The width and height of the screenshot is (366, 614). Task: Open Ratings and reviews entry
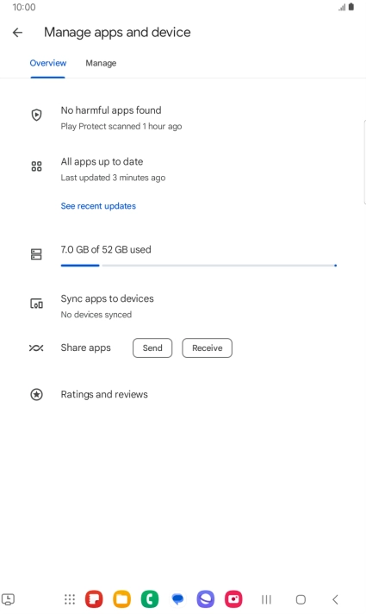(104, 394)
